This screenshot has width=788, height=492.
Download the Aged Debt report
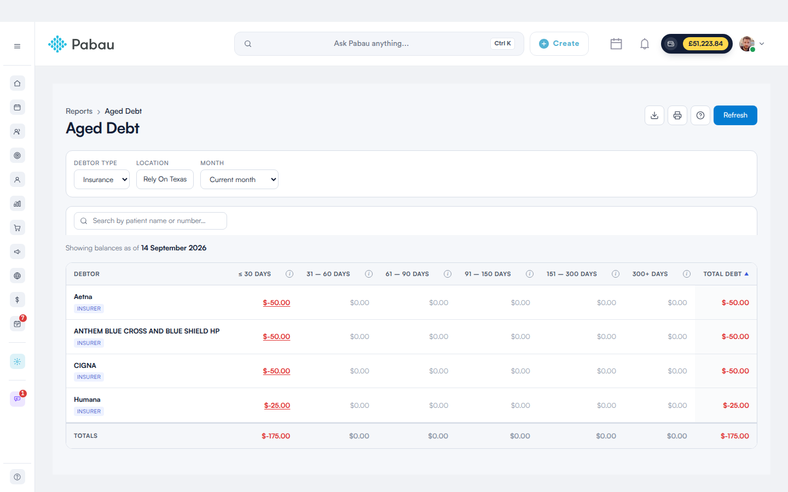[654, 115]
